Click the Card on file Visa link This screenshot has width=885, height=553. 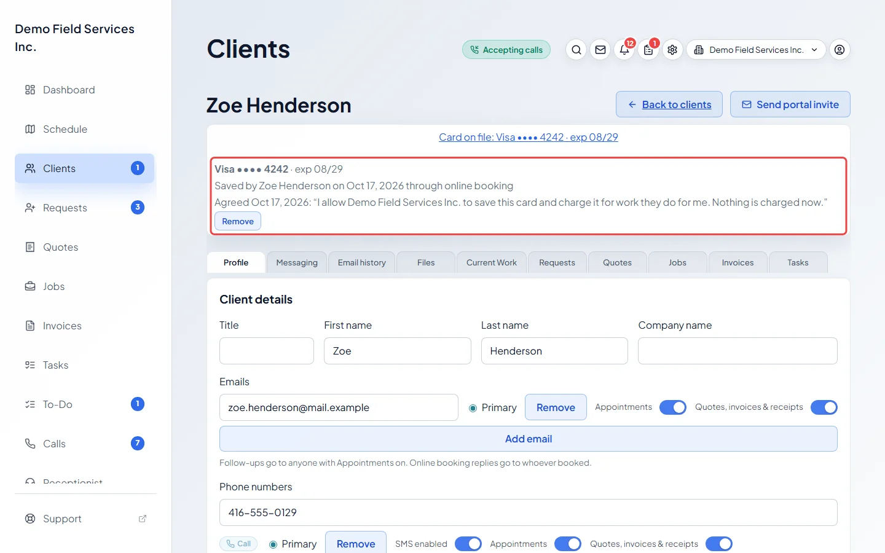tap(529, 137)
